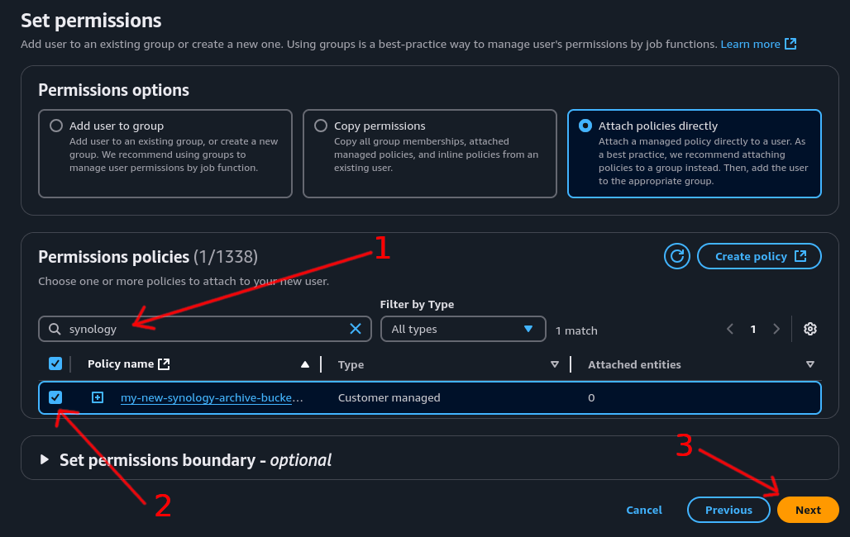
Task: Expand the Set permissions boundary section
Action: 45,460
